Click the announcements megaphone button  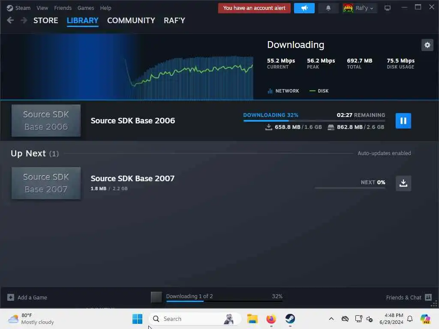304,8
